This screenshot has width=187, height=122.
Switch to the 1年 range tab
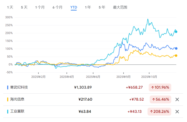point(88,8)
